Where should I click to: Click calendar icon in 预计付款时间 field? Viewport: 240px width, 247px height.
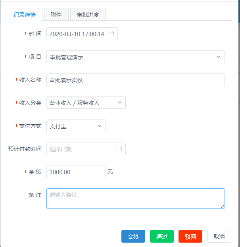[119, 149]
